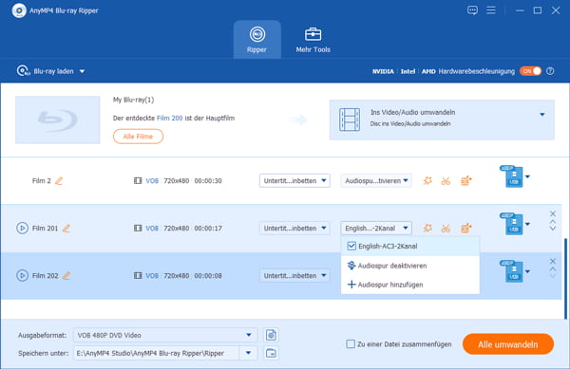Move Film 201 down in list
The width and height of the screenshot is (570, 369).
point(553,229)
